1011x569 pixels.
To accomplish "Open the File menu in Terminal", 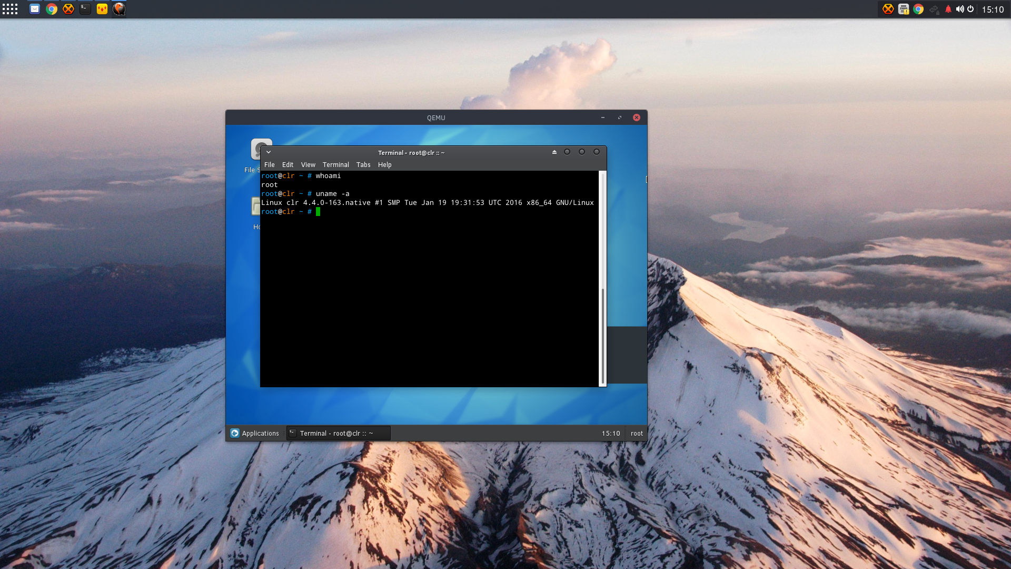I will (x=270, y=165).
